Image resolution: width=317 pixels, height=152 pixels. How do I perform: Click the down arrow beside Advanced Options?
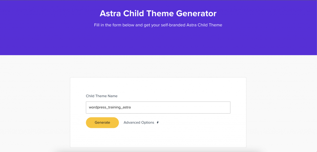(158, 122)
